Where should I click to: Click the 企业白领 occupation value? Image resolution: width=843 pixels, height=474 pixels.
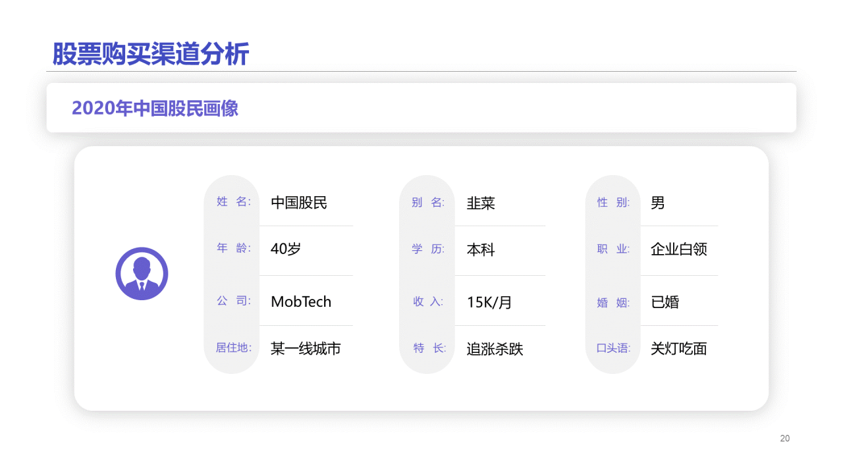(x=679, y=250)
